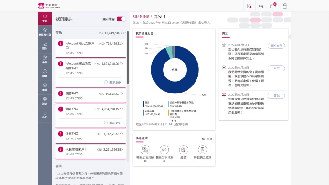This screenshot has width=329, height=185.
Task: Click dollar icon of 人民幣往來戶口
Action: point(61,149)
